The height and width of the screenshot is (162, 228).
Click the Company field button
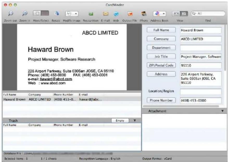(161, 39)
